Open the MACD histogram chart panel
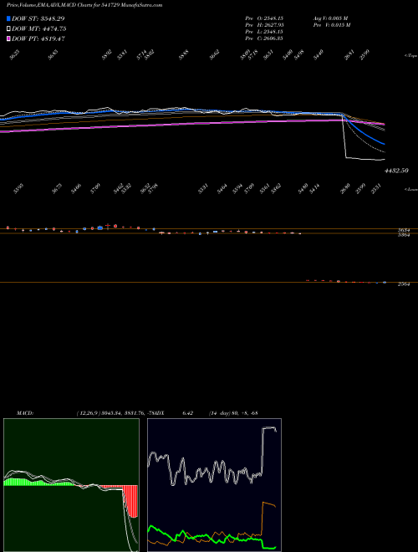Screen dimensions: 418x552 (71, 485)
